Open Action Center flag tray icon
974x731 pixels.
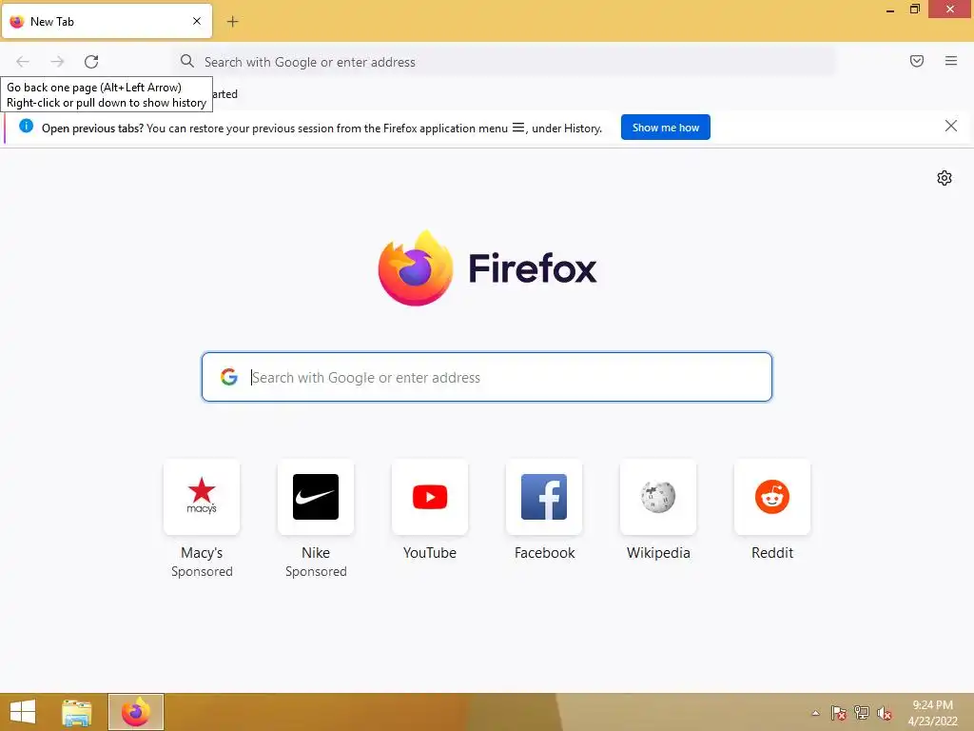pos(839,713)
